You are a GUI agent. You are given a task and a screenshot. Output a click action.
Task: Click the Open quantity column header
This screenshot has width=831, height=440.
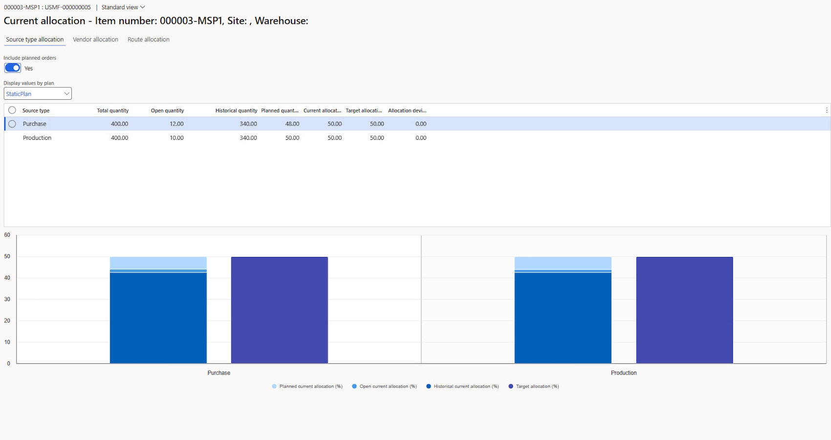point(167,110)
